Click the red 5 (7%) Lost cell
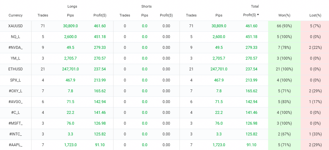Image resolution: width=329 pixels, height=150 pixels. coord(315,26)
